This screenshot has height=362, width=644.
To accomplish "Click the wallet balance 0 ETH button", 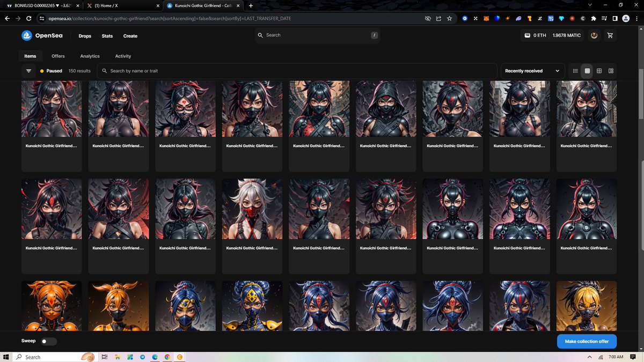I will click(536, 35).
